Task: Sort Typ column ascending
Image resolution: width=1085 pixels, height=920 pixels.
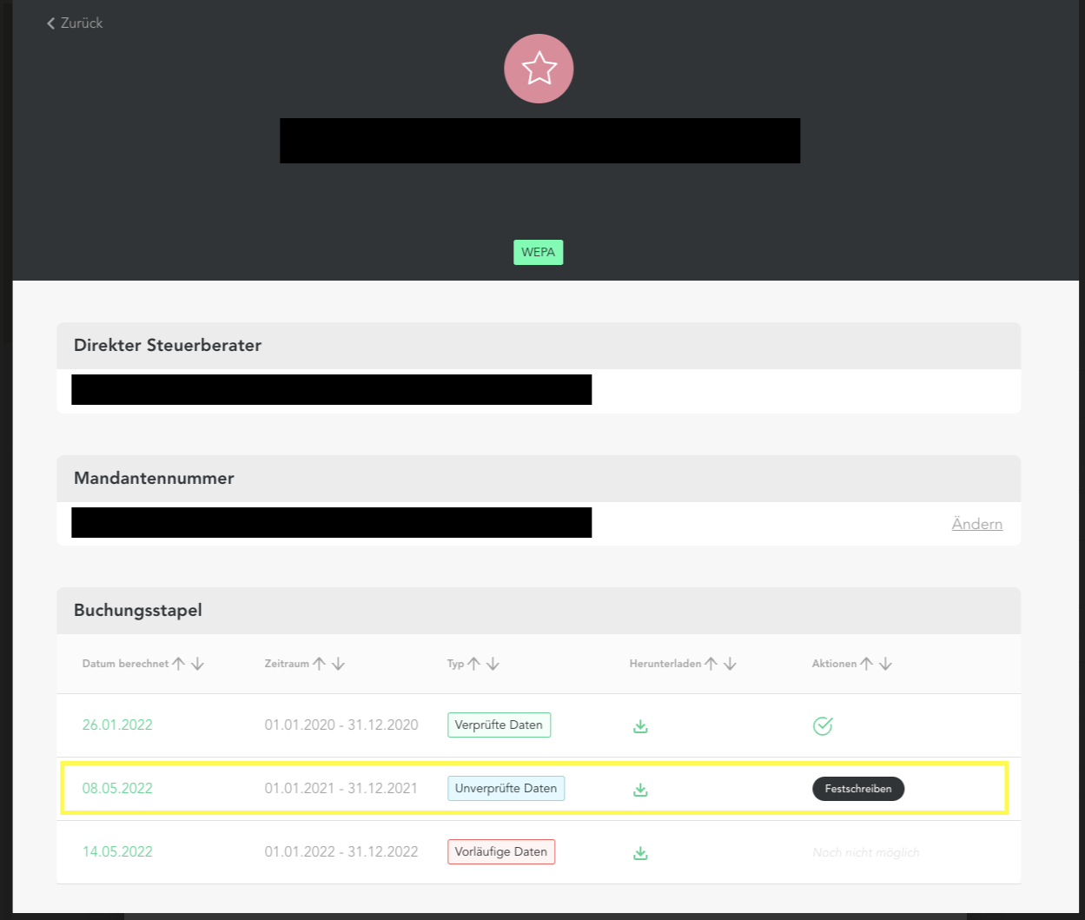Action: (x=474, y=664)
